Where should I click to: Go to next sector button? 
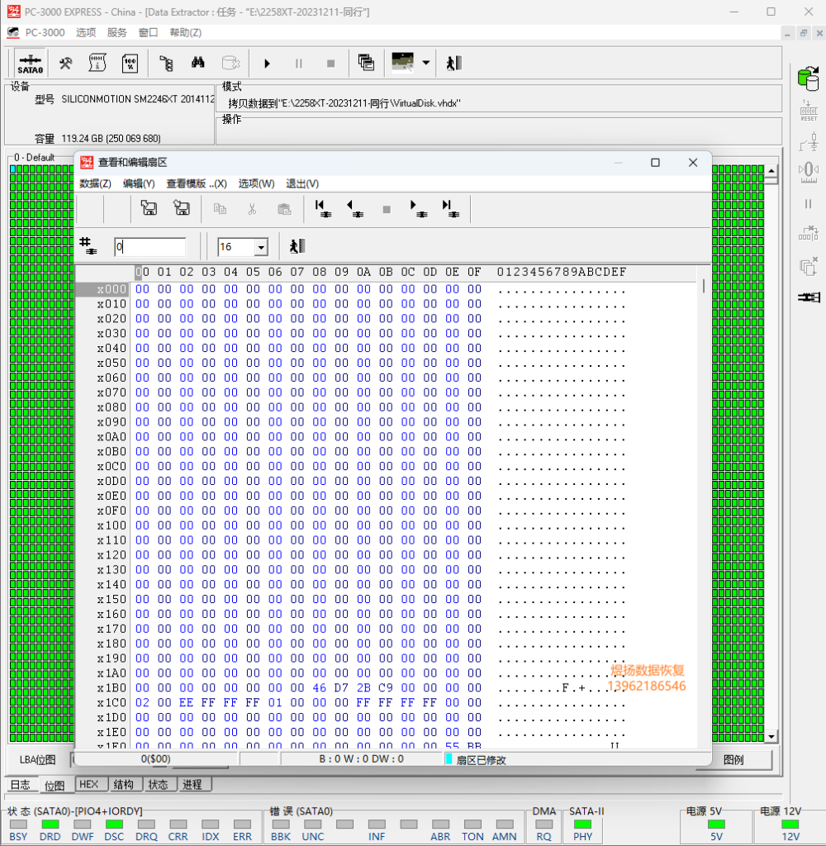click(418, 209)
